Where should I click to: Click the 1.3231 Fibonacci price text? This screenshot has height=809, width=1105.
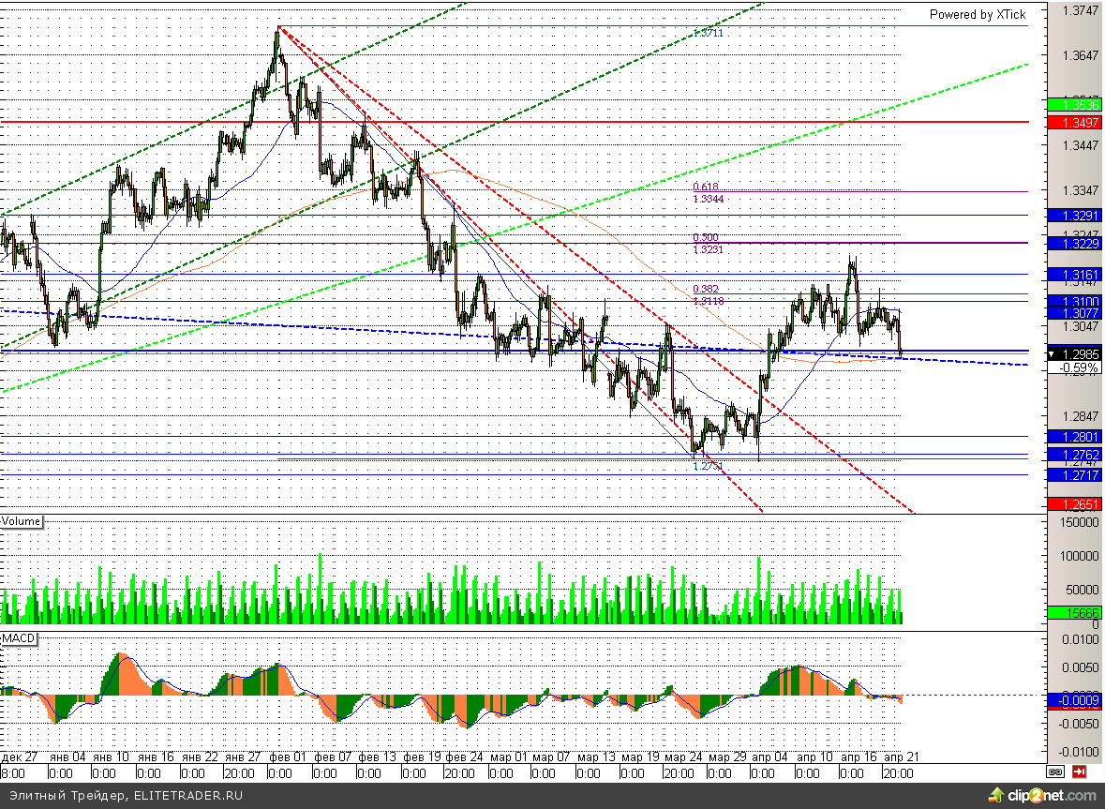click(x=709, y=250)
